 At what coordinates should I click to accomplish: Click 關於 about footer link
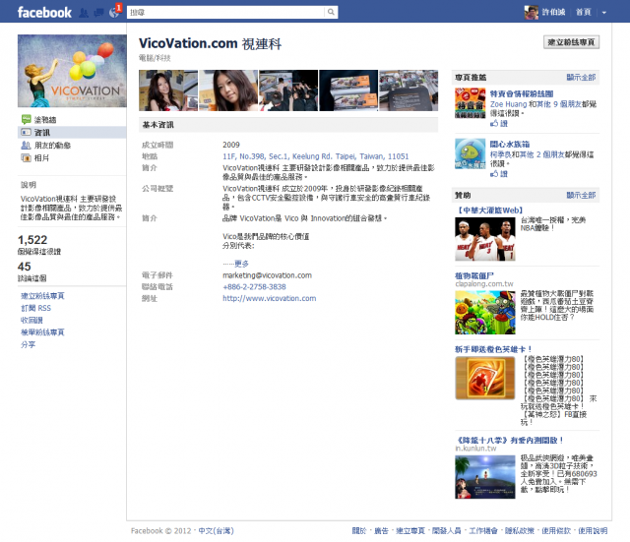[358, 531]
